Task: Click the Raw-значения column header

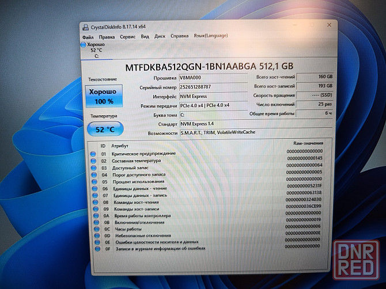Action: tap(308, 143)
